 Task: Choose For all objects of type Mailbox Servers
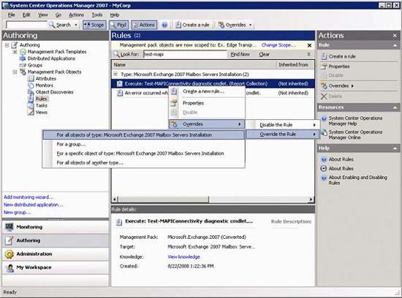[x=143, y=135]
